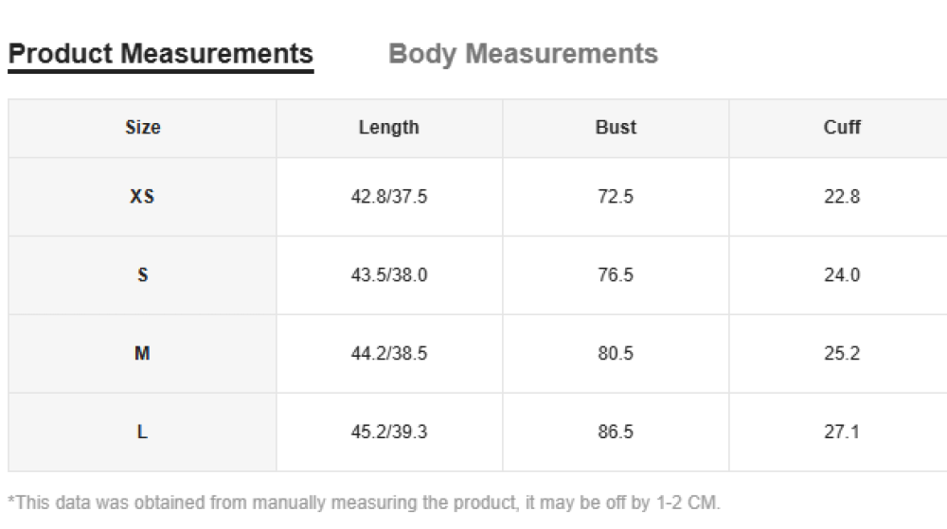Click the Size column header
The width and height of the screenshot is (947, 529).
(143, 127)
